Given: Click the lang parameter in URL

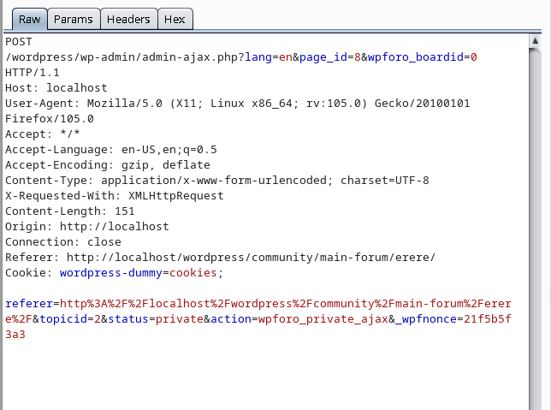Looking at the screenshot, I should (x=258, y=57).
